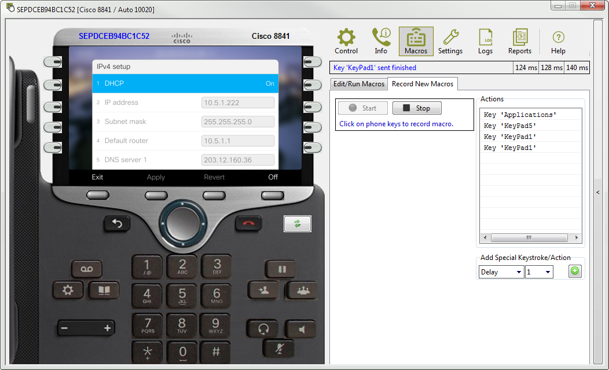Viewport: 609px width, 370px height.
Task: Open the Control panel icon
Action: [346, 41]
